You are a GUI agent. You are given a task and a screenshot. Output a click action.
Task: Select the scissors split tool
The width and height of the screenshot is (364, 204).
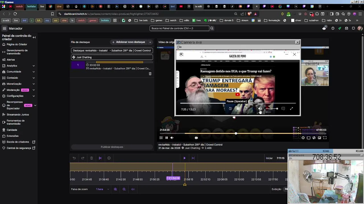(x=100, y=158)
